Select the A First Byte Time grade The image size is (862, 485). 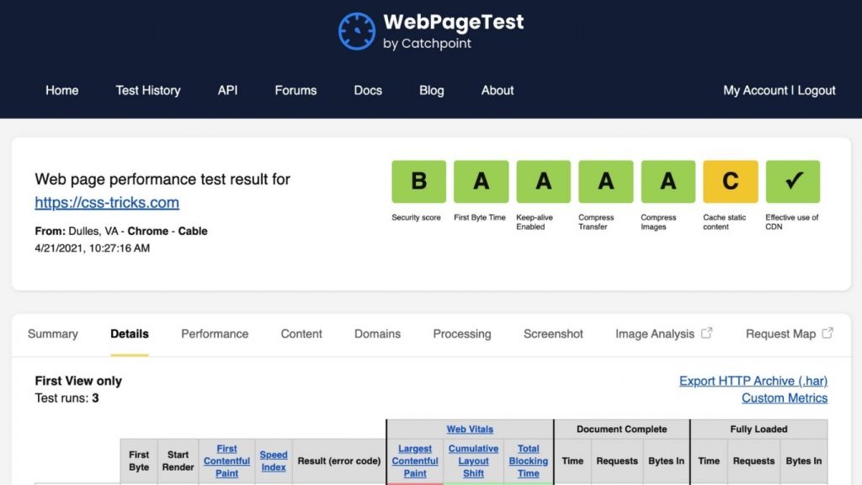point(481,181)
